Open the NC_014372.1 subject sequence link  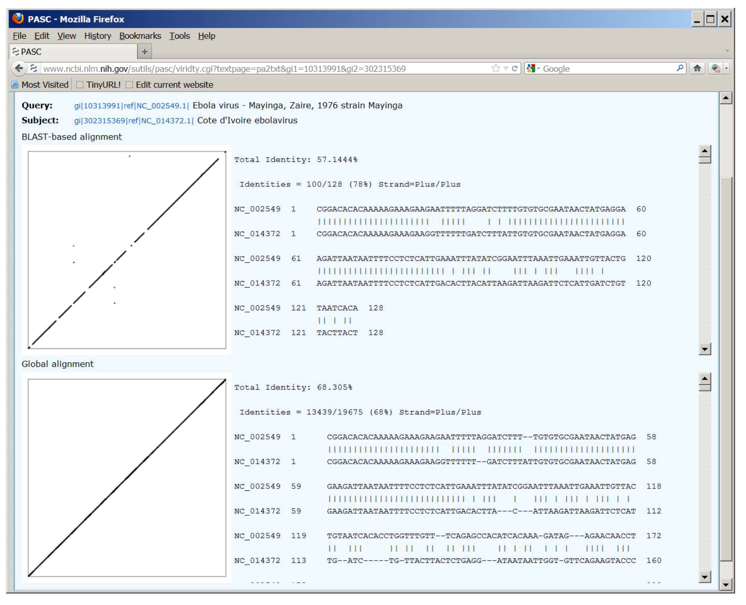click(x=133, y=121)
